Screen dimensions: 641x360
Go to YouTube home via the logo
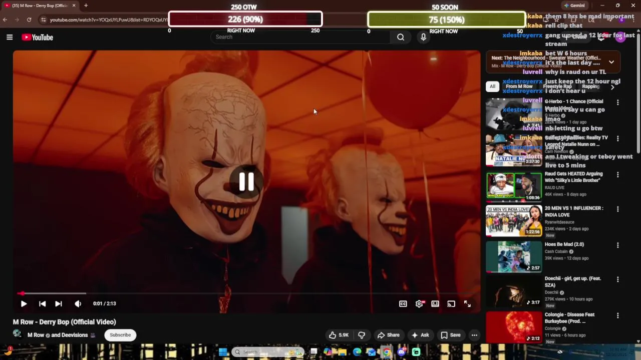pos(37,37)
